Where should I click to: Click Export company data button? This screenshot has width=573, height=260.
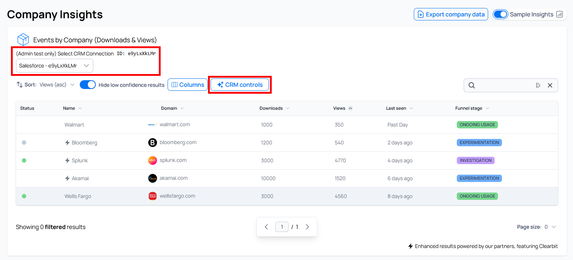[x=451, y=14]
